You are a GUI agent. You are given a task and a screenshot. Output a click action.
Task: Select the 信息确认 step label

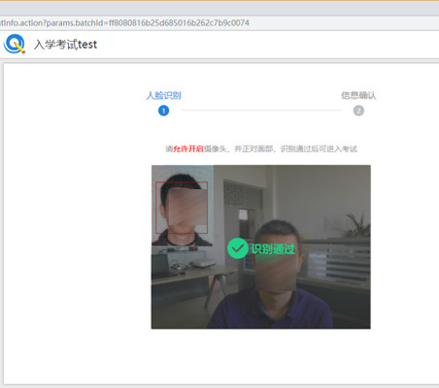click(x=358, y=95)
